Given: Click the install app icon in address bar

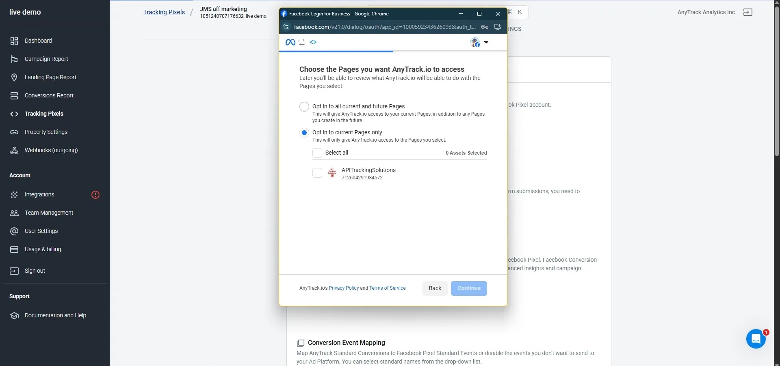Looking at the screenshot, I should (498, 27).
